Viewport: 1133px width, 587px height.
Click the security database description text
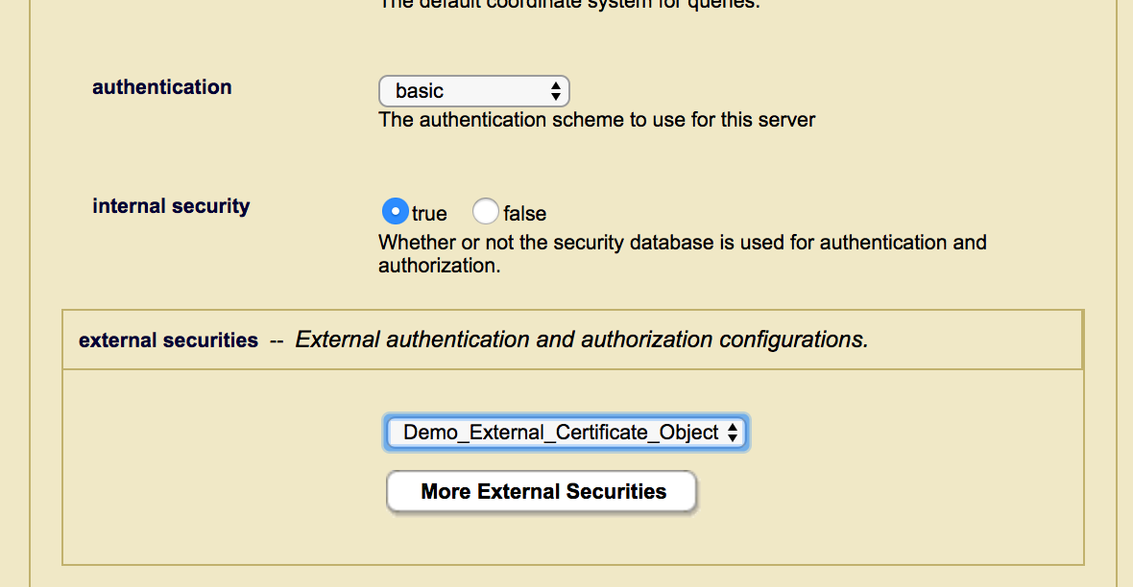coord(682,253)
